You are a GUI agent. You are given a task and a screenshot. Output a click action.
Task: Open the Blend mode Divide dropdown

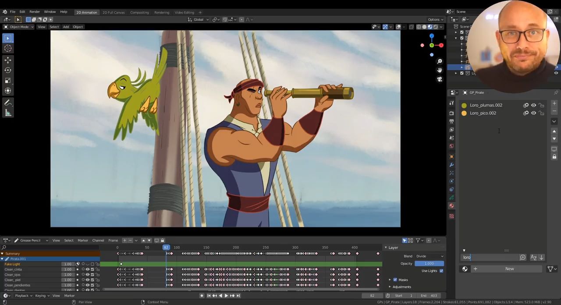[x=429, y=256]
